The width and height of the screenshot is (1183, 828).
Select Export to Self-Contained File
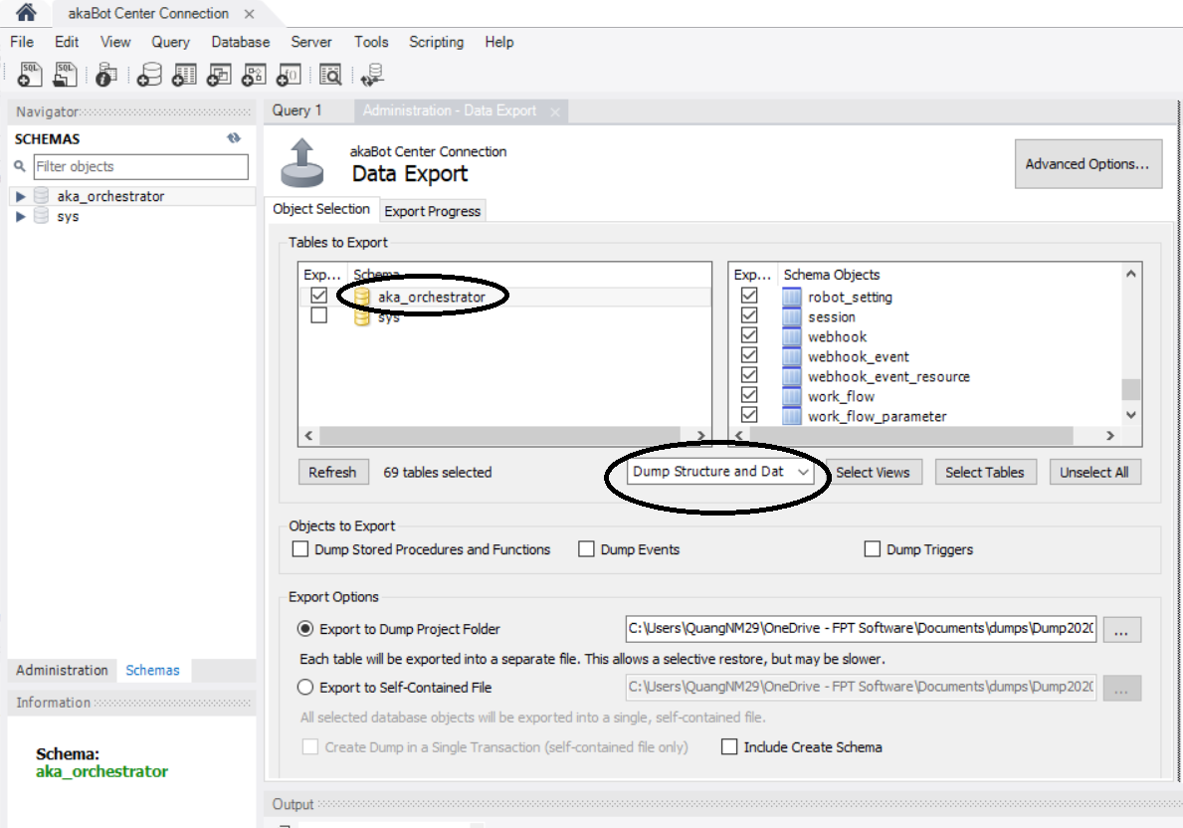[x=305, y=687]
